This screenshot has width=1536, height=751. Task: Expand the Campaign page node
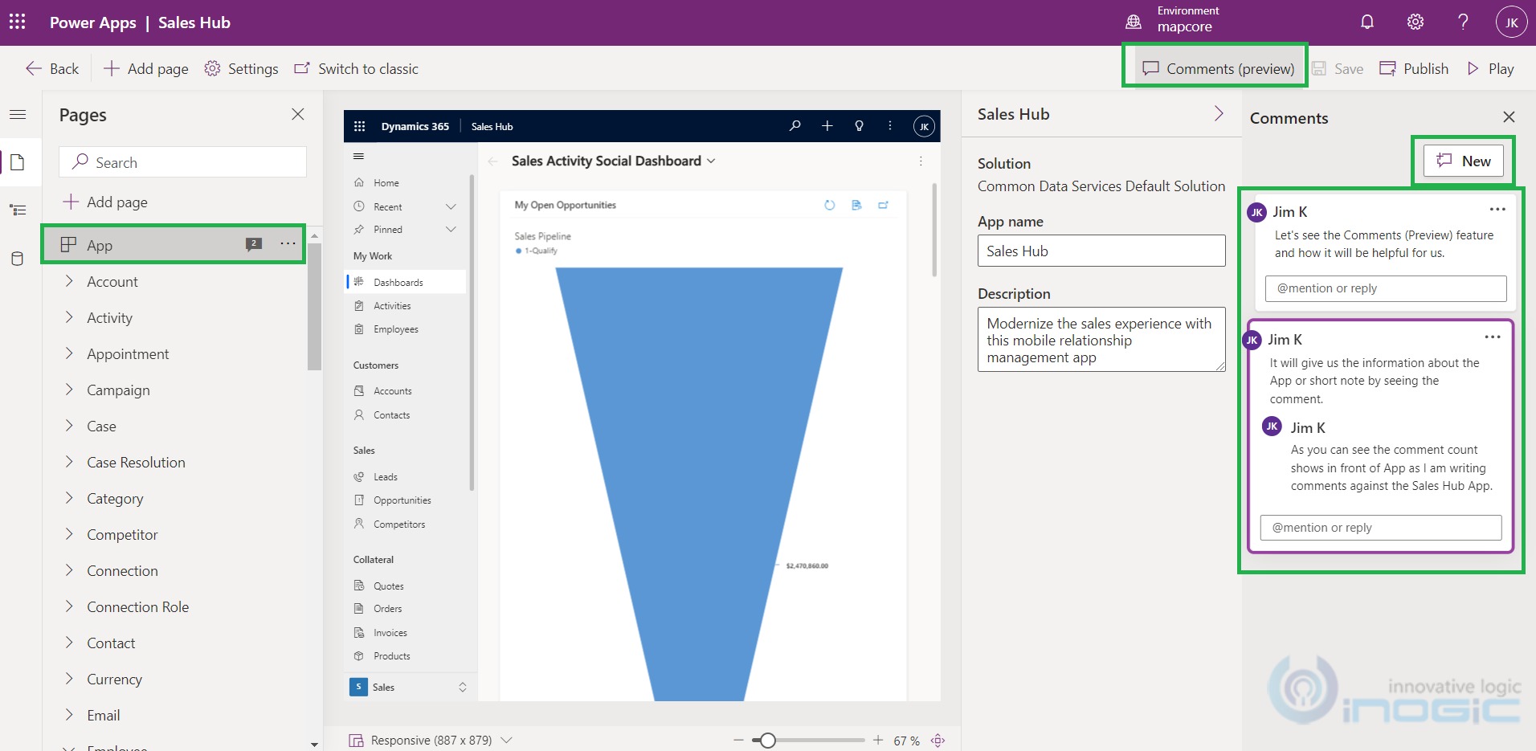pyautogui.click(x=69, y=390)
